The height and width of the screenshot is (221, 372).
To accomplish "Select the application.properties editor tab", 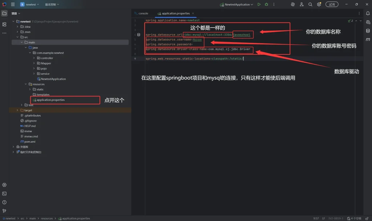I will tap(175, 13).
